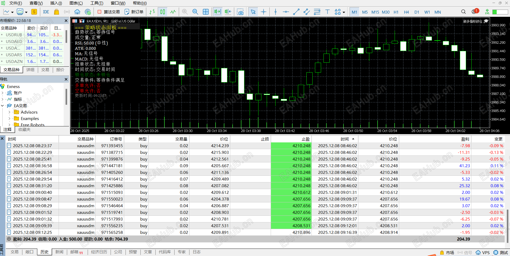The image size is (510, 256).
Task: Switch to 详细 tab in market watch
Action: pyautogui.click(x=30, y=70)
